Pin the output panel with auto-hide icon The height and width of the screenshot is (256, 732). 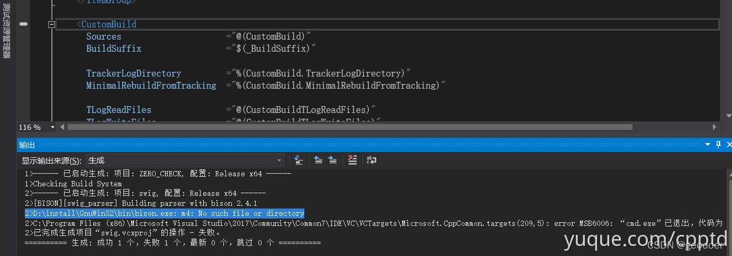(718, 145)
